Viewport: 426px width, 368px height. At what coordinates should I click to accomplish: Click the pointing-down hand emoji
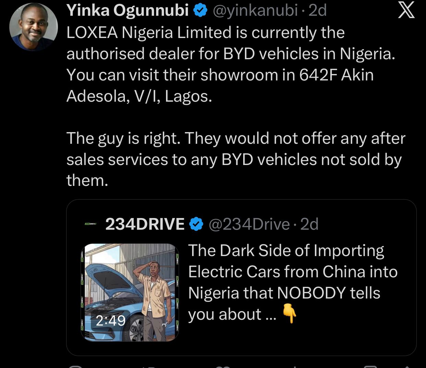click(289, 314)
